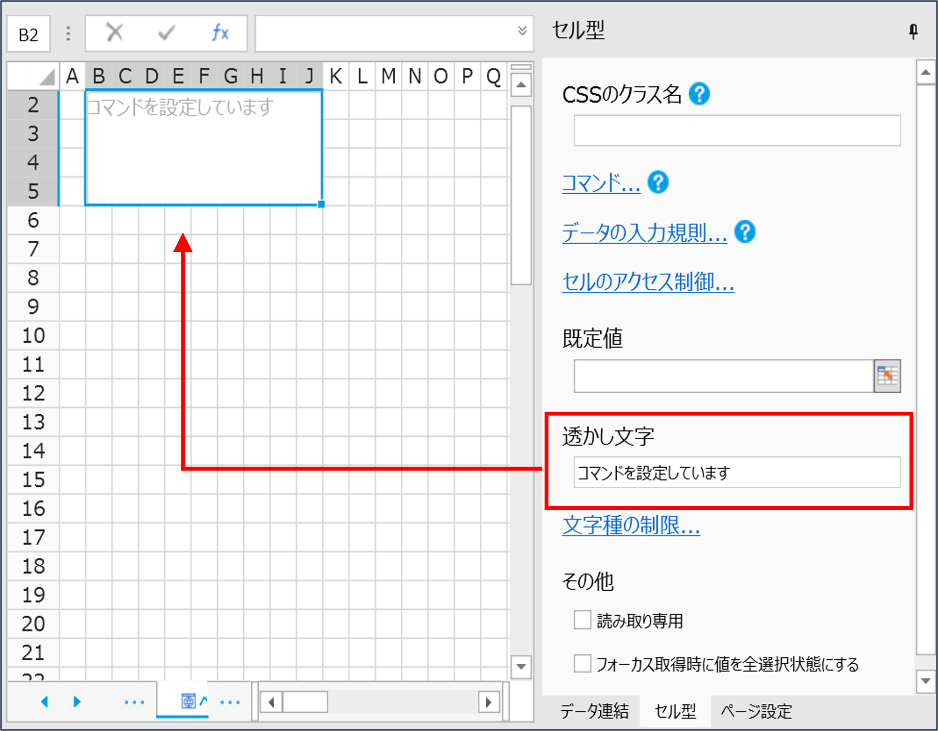Select column K header
Viewport: 938px width, 731px height.
[336, 76]
